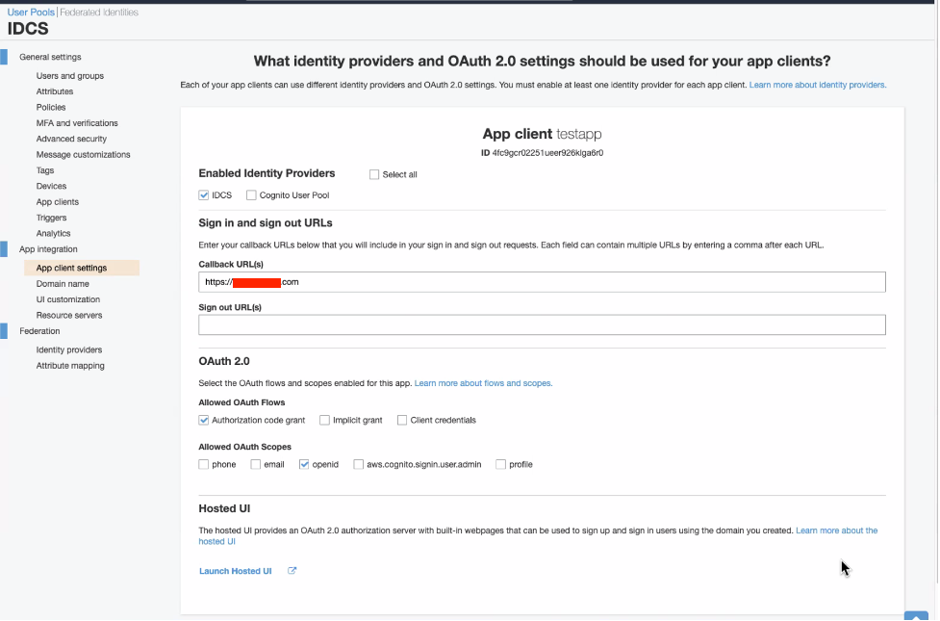This screenshot has height=621, width=940.
Task: Uncheck the IDCS identity provider checkbox
Action: tap(204, 195)
